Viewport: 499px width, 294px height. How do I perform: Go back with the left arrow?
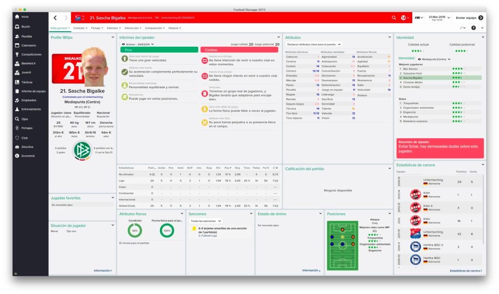(x=55, y=18)
